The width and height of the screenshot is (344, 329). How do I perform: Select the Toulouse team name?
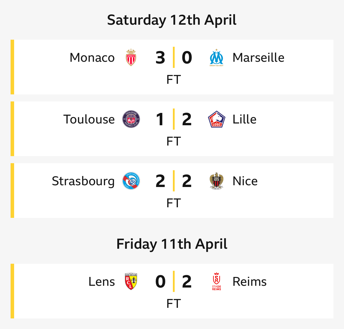point(89,119)
